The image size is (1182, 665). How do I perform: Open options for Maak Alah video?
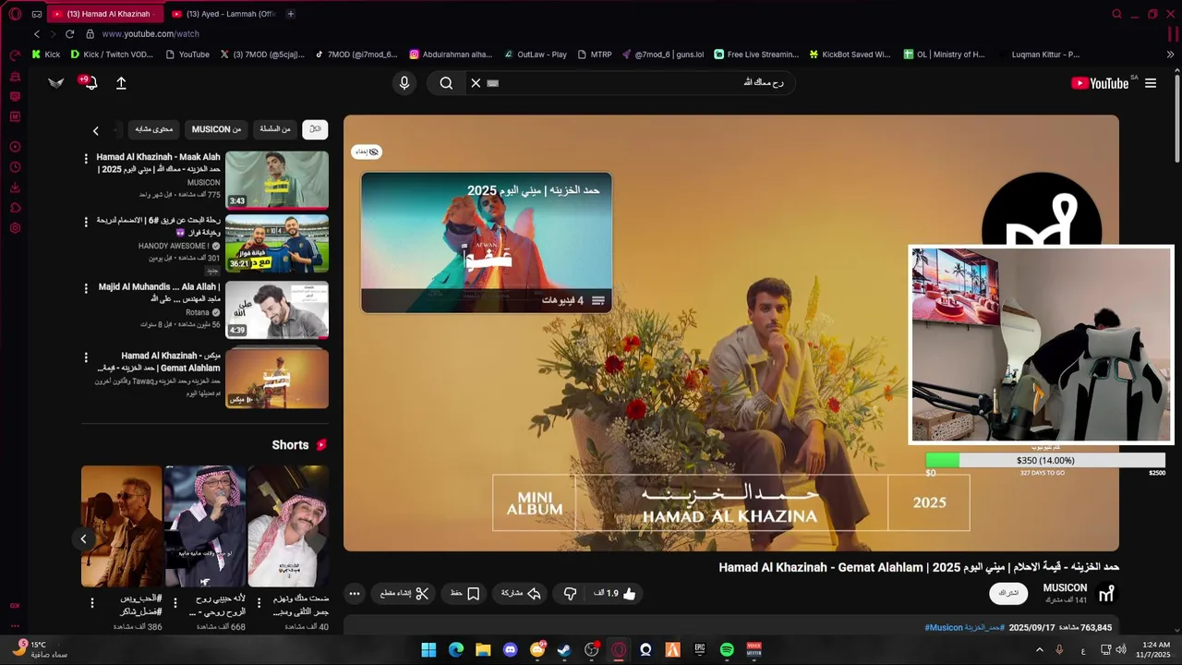pyautogui.click(x=86, y=159)
